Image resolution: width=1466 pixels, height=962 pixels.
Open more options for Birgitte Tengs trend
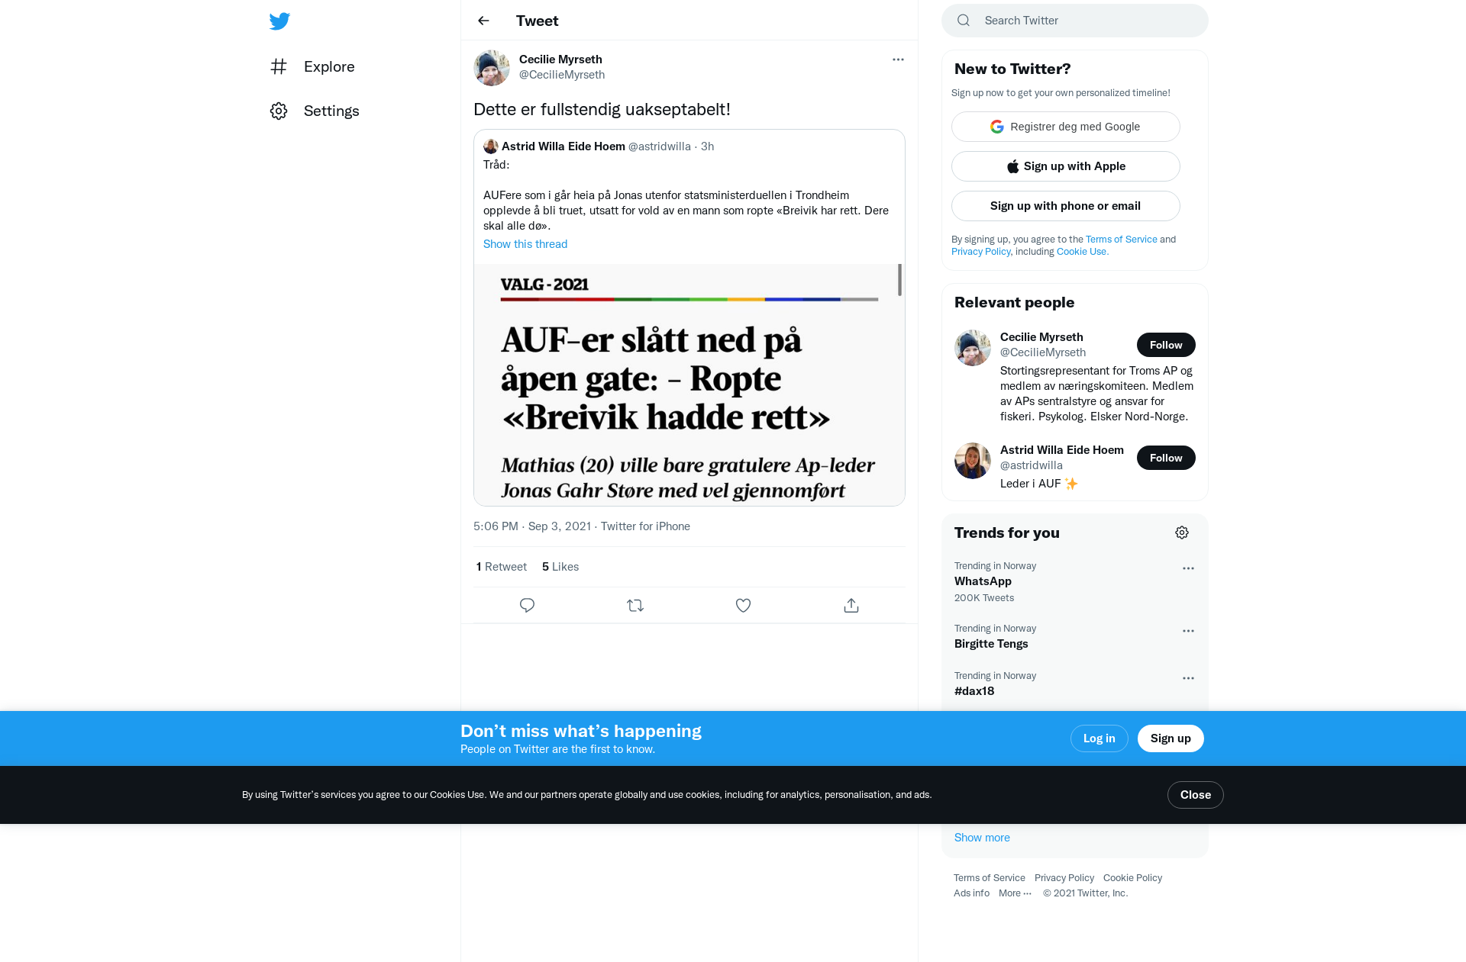(x=1188, y=631)
